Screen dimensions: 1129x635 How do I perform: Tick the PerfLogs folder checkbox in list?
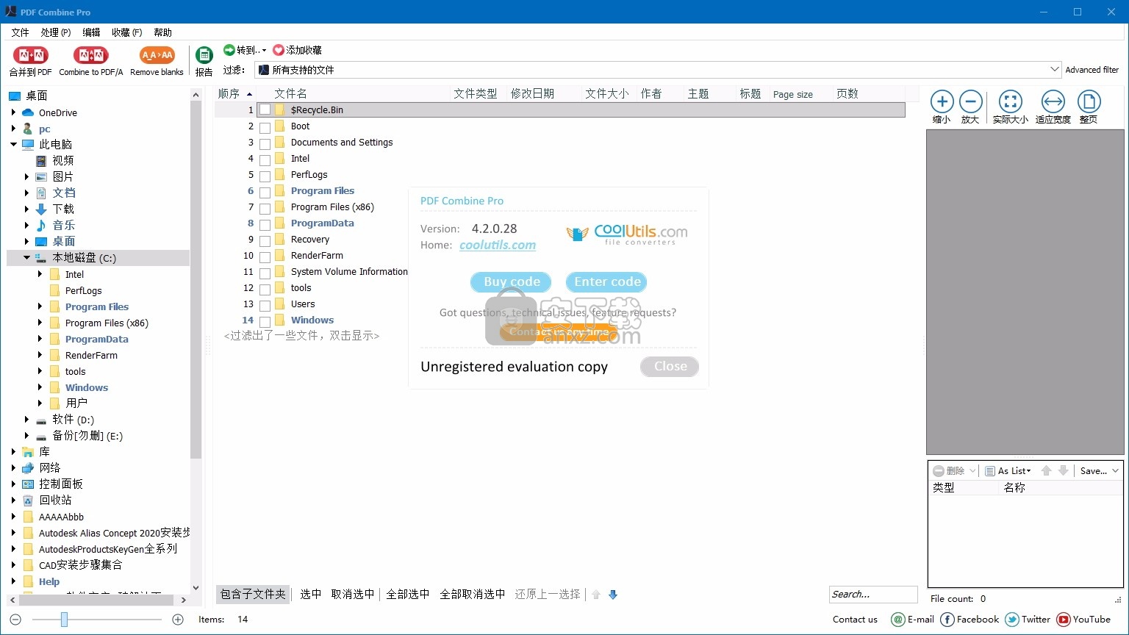click(x=265, y=176)
